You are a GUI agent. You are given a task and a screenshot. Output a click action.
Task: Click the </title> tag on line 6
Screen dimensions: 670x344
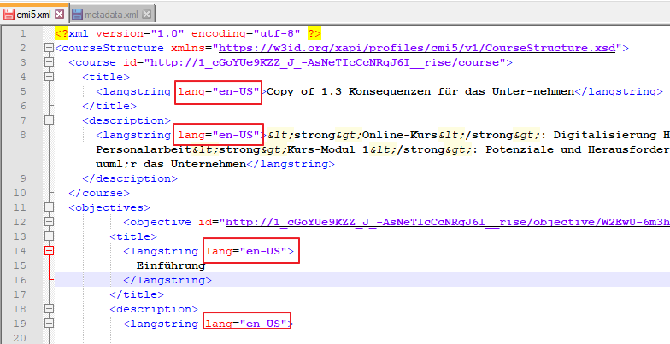click(109, 106)
